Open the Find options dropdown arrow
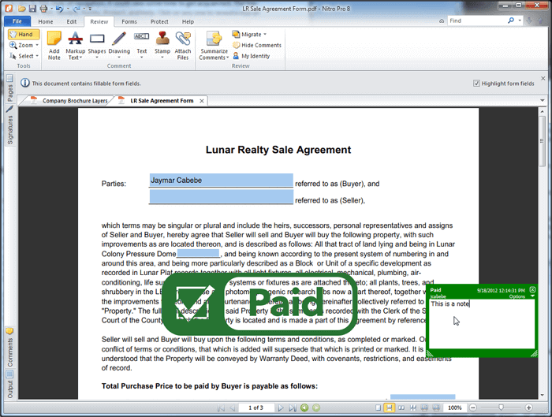Image resolution: width=552 pixels, height=417 pixels. coord(520,20)
